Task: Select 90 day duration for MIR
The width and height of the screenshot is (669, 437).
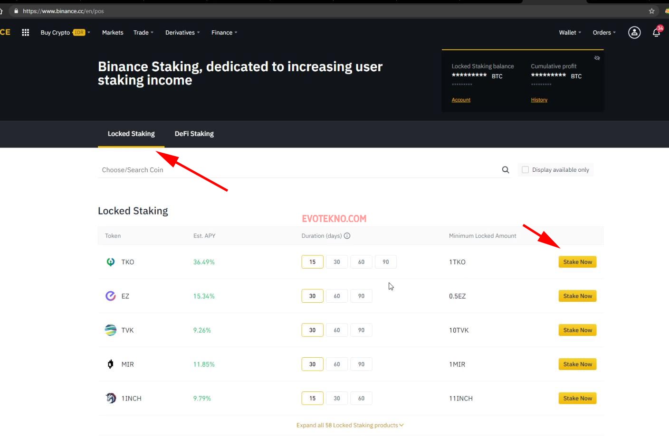Action: 362,364
